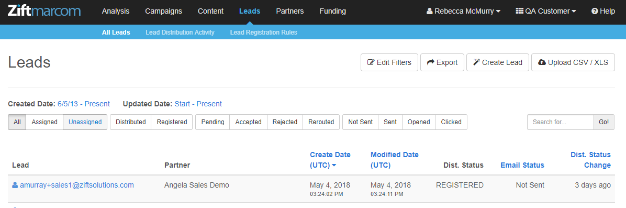Click the Ziftmarcom logo
Image resolution: width=626 pixels, height=208 pixels.
[44, 11]
